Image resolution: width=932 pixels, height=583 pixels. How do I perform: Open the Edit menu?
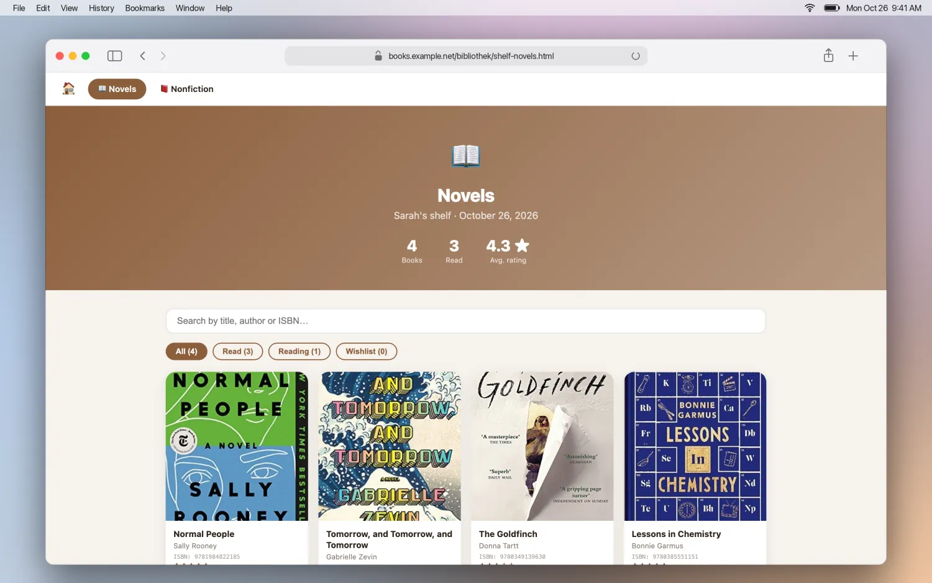click(x=43, y=8)
